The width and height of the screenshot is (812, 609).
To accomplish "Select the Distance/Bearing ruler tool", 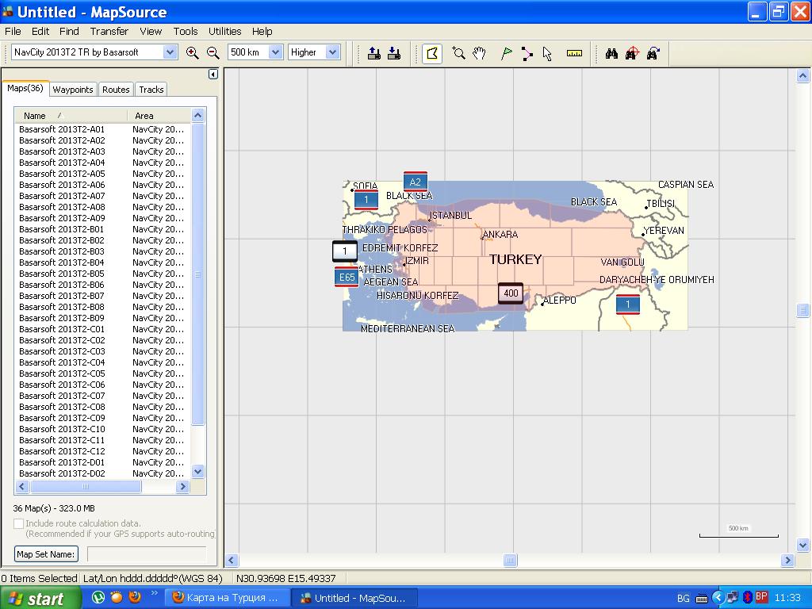I will (574, 53).
